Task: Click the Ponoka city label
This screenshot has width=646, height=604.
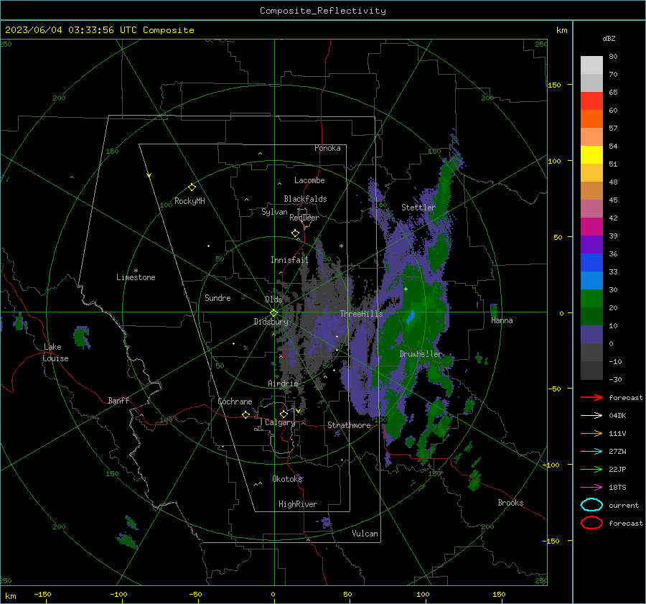Action: [x=327, y=148]
